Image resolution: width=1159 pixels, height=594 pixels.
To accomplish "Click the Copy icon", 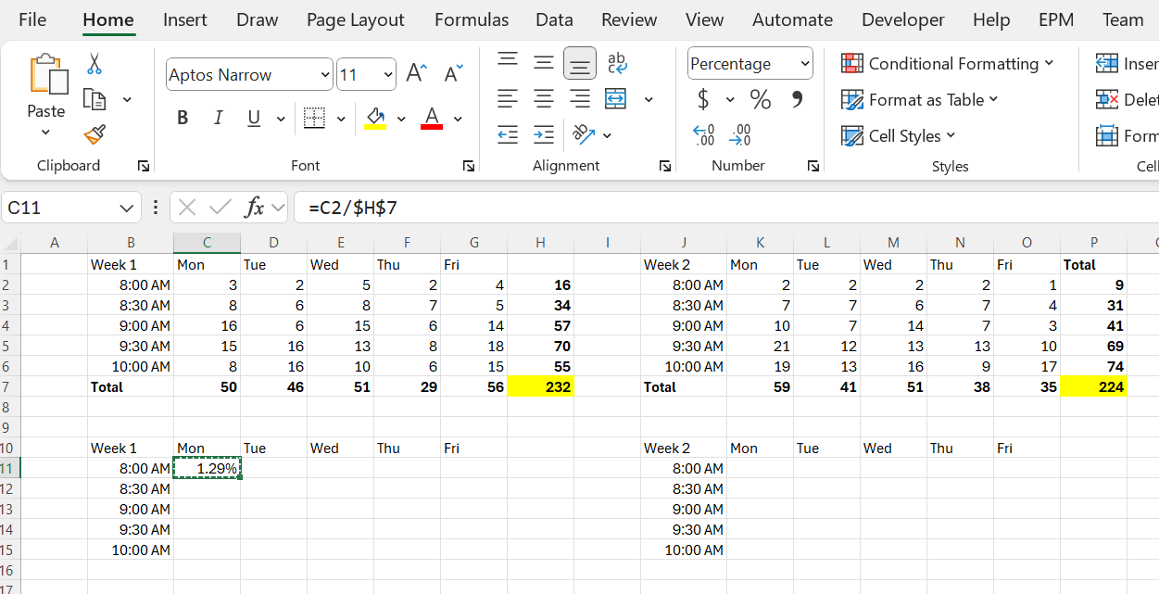I will [94, 99].
